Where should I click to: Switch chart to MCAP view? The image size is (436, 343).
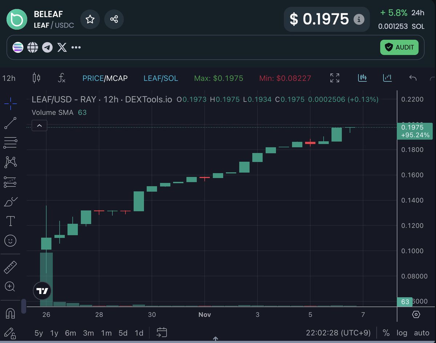117,78
